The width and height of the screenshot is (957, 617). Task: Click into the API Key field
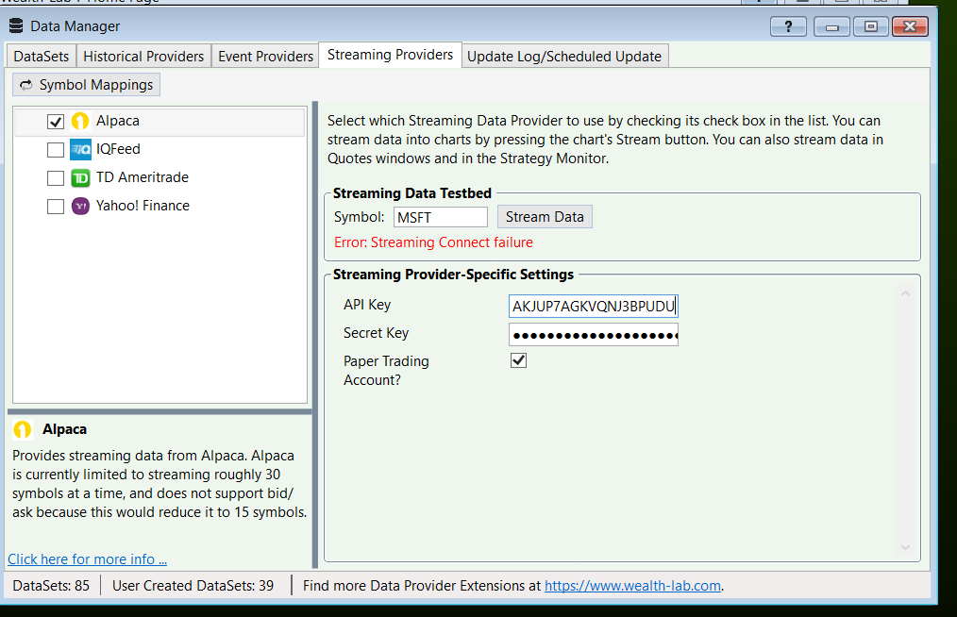[x=594, y=306]
